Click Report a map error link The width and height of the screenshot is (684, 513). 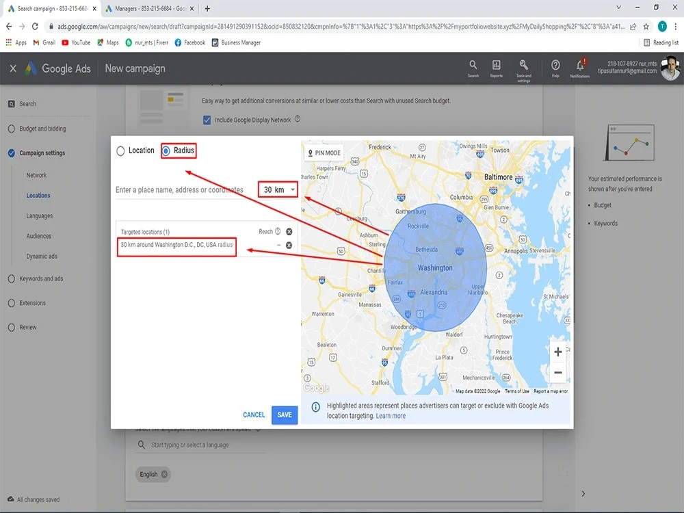[551, 391]
